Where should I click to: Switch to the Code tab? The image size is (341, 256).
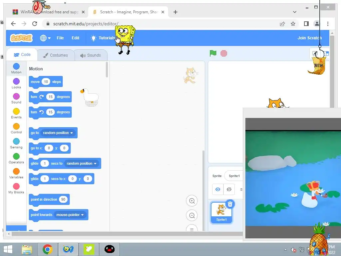[x=22, y=55]
